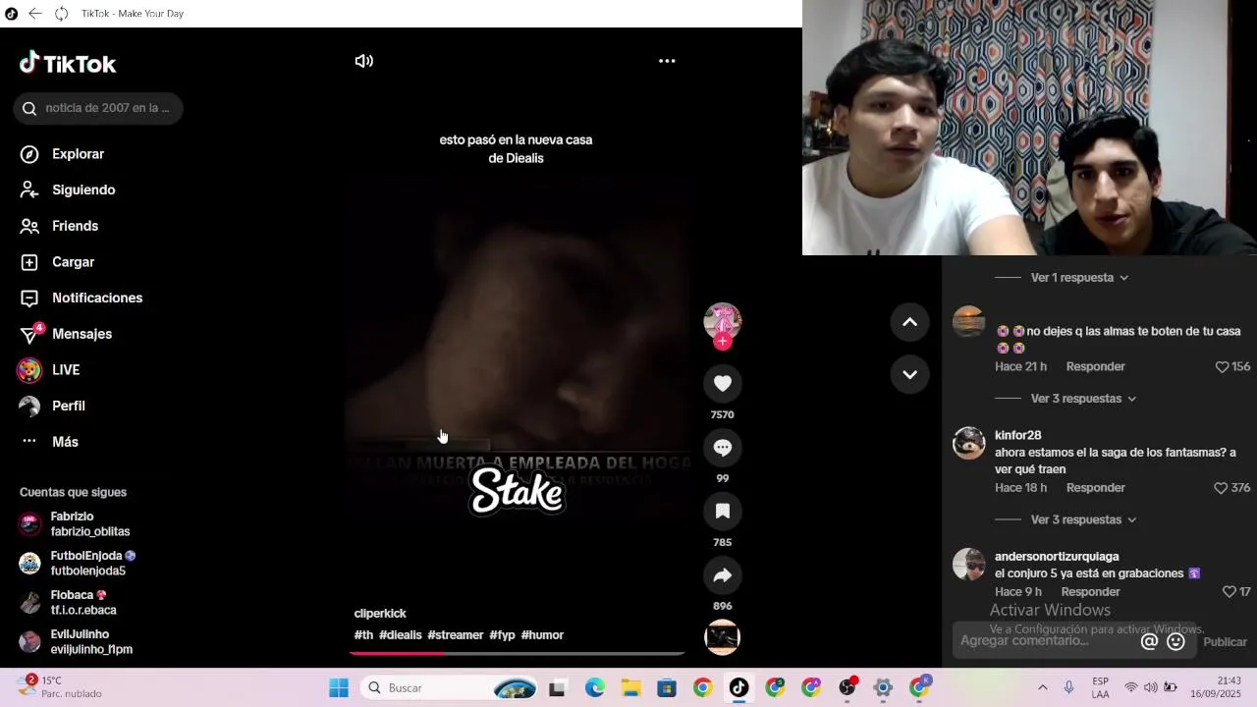Click kinfor28's comment avatar
This screenshot has width=1257, height=707.
(969, 443)
